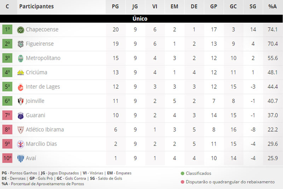The width and height of the screenshot is (283, 189).
Task: Select the SG column header
Action: (x=253, y=6)
